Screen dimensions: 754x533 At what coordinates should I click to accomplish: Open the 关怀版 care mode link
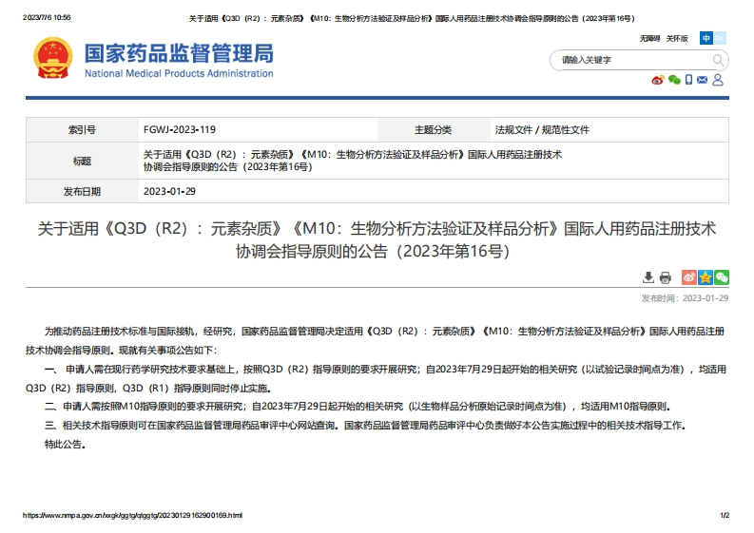point(676,38)
